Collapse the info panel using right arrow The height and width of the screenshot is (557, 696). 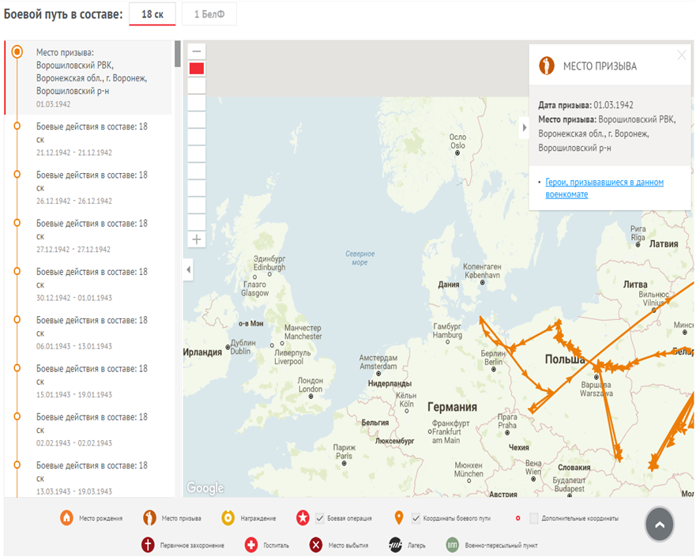tap(524, 129)
